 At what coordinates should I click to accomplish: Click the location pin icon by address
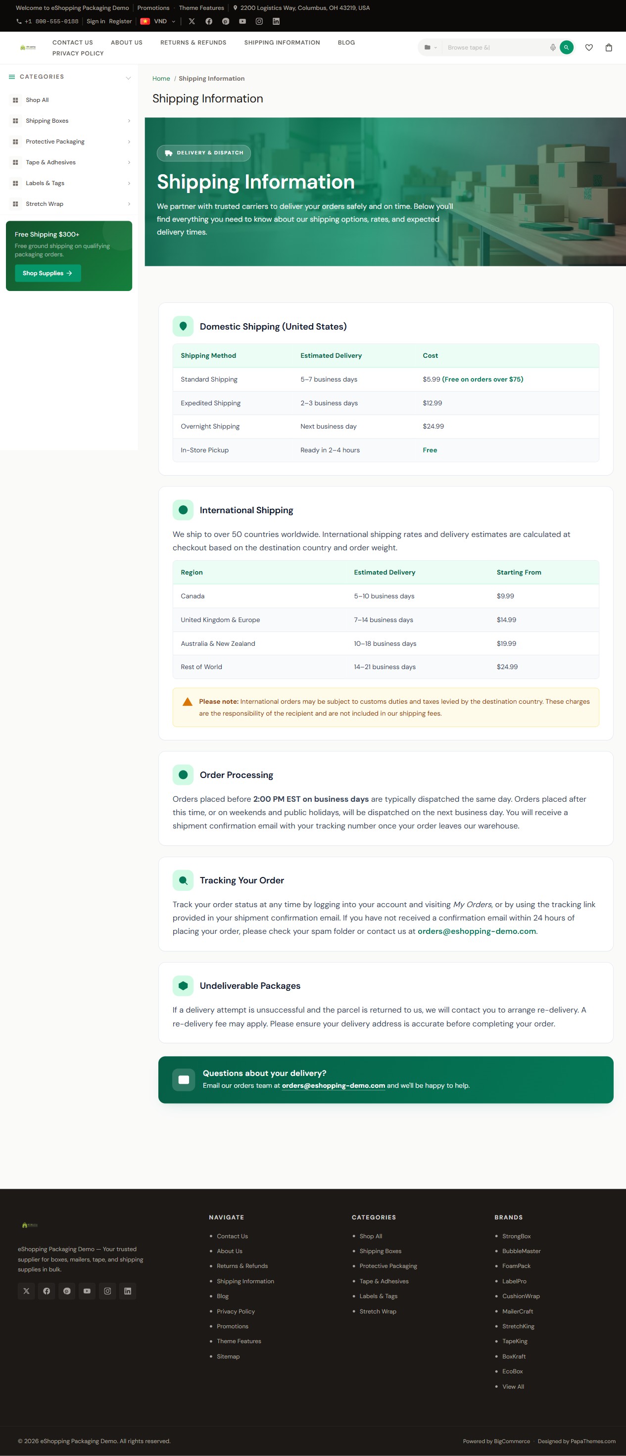(x=235, y=8)
